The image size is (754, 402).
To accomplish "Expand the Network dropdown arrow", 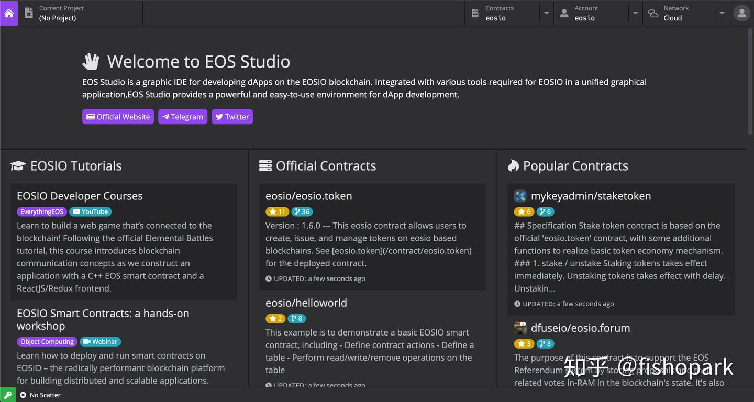I will (722, 14).
